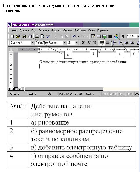The image size is (140, 172).
Task: Click the Cut scissors icon
Action: (56, 36)
